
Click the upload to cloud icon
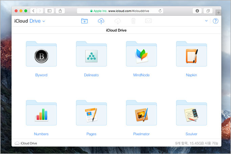[x=101, y=21]
